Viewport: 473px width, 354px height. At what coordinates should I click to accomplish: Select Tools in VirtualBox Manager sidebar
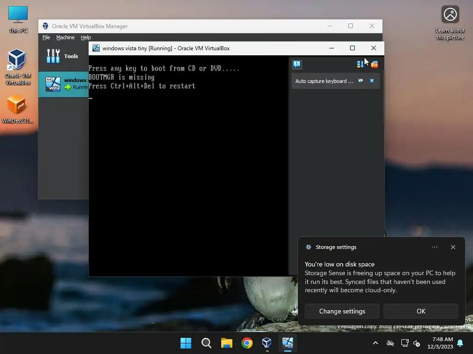click(x=64, y=56)
